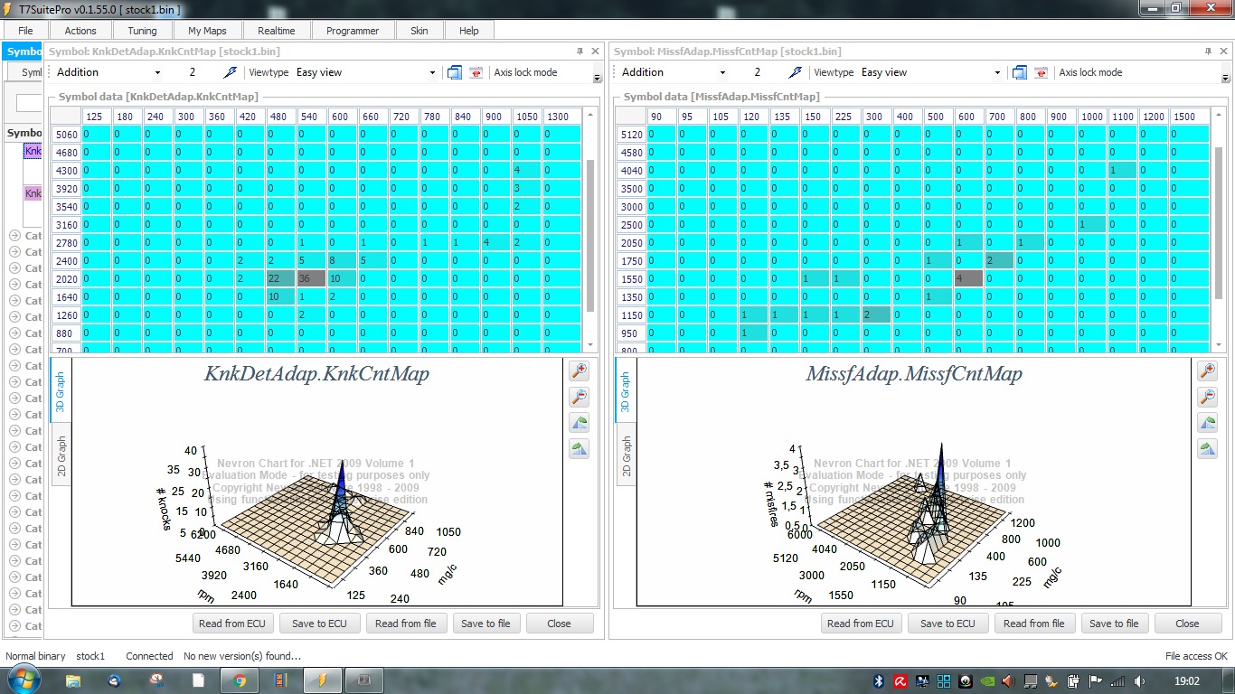This screenshot has height=694, width=1235.
Task: Rotate the MissfCntMap graph left
Action: [1207, 423]
